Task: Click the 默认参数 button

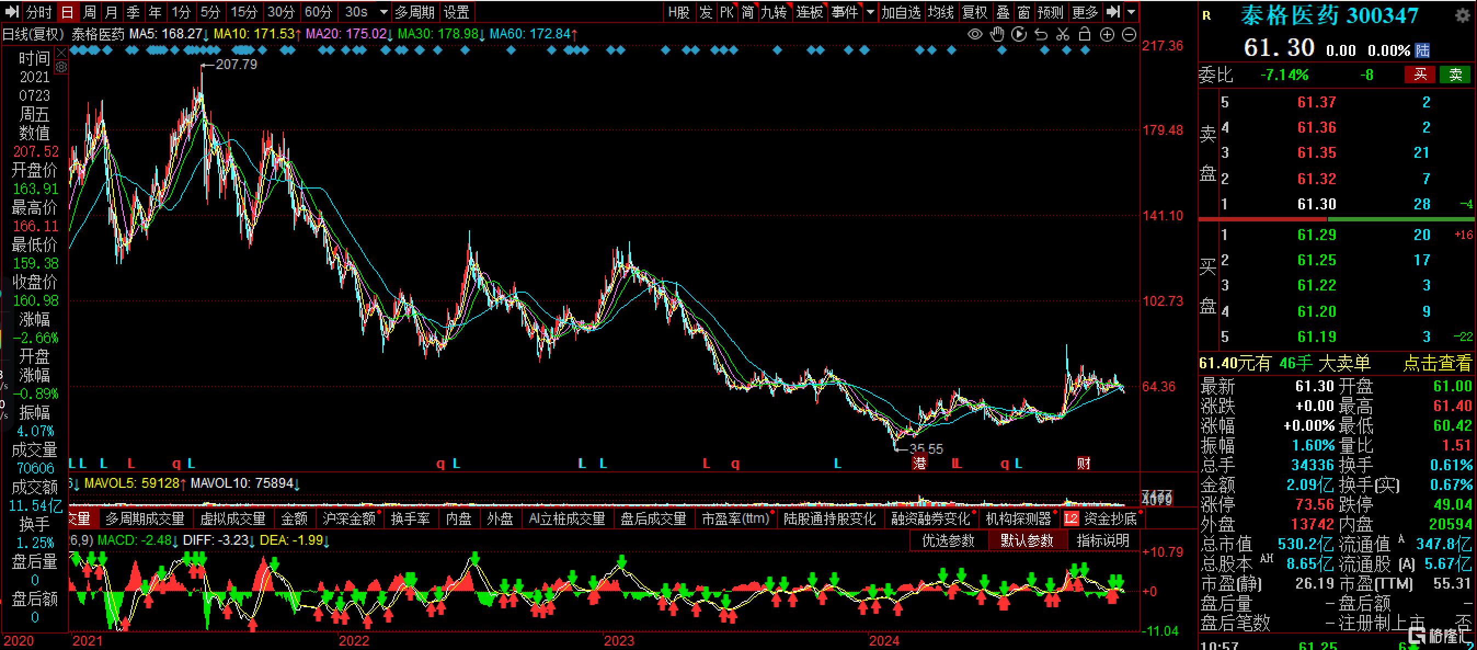Action: [x=1027, y=540]
